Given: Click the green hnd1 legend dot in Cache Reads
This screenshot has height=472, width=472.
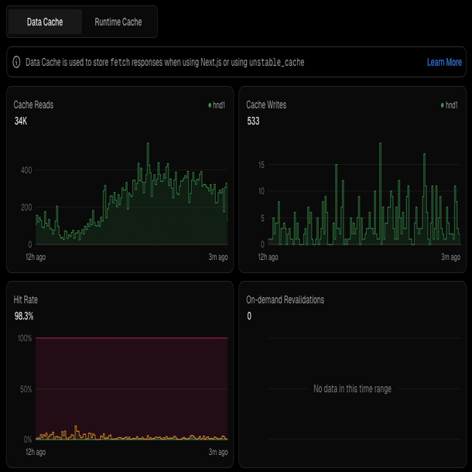Looking at the screenshot, I should click(x=210, y=104).
